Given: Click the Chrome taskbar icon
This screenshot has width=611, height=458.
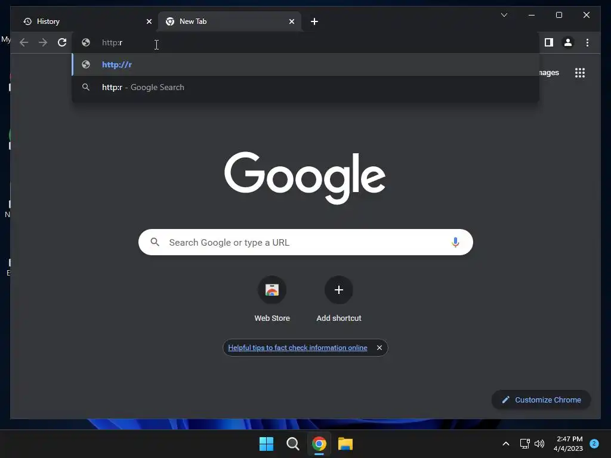Looking at the screenshot, I should coord(319,444).
